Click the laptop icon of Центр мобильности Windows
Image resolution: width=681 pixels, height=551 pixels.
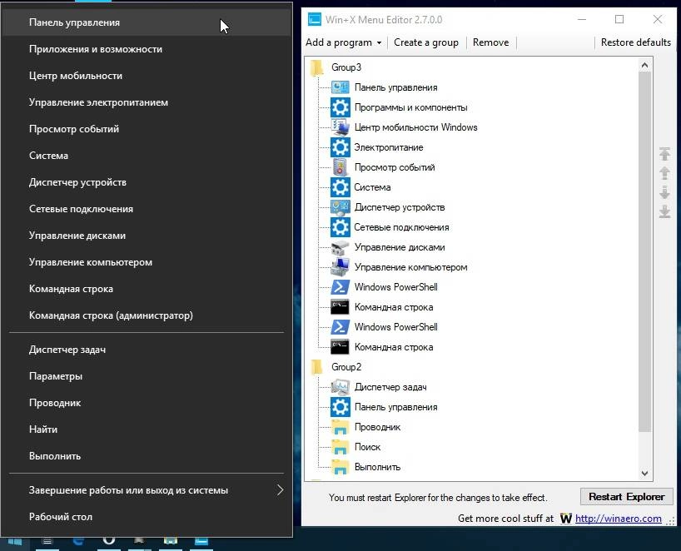[x=340, y=127]
